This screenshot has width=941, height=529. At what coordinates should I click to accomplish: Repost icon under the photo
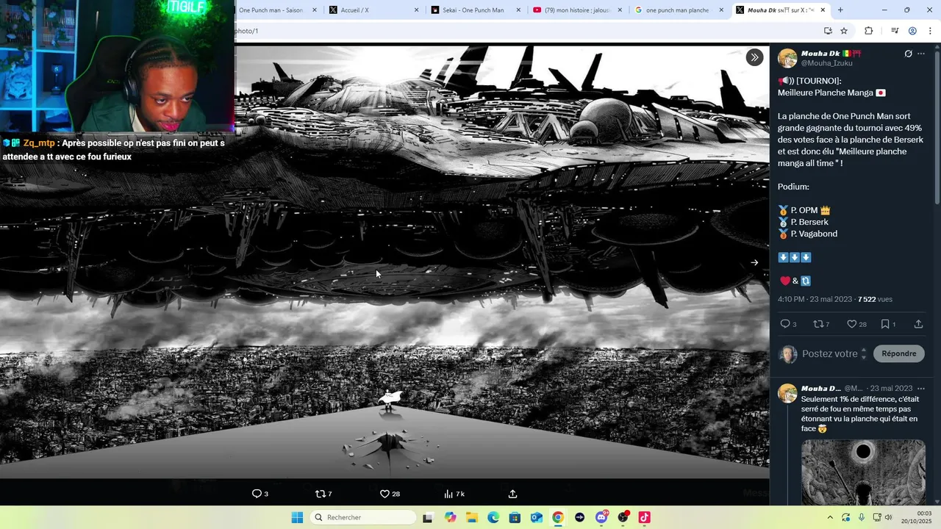pyautogui.click(x=320, y=494)
